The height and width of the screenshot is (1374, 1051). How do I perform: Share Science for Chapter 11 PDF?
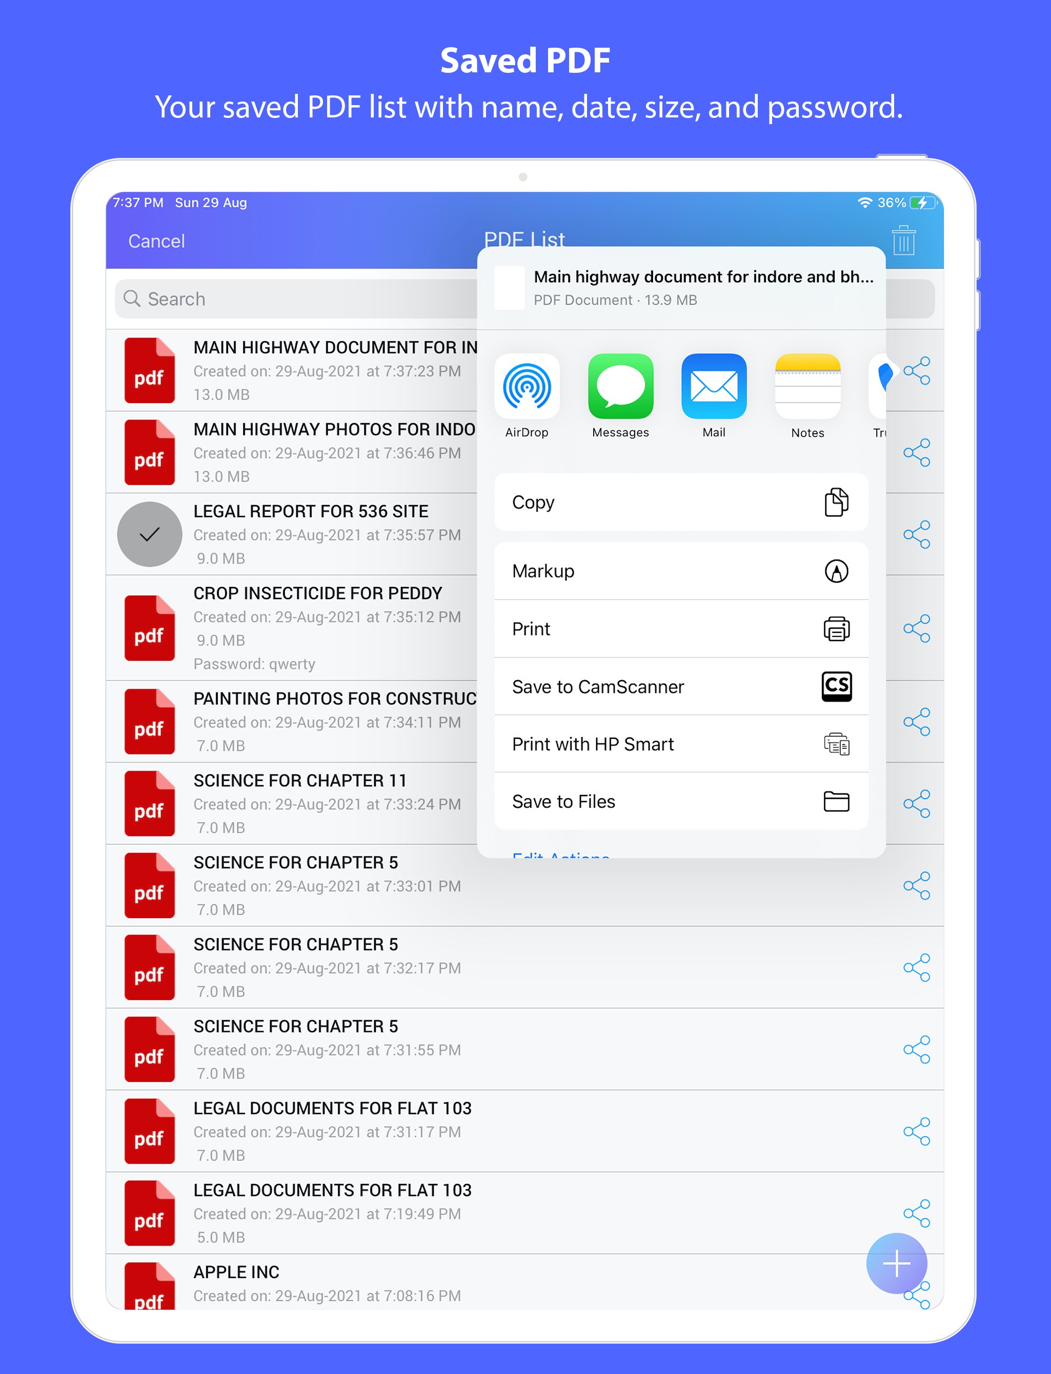(x=917, y=803)
